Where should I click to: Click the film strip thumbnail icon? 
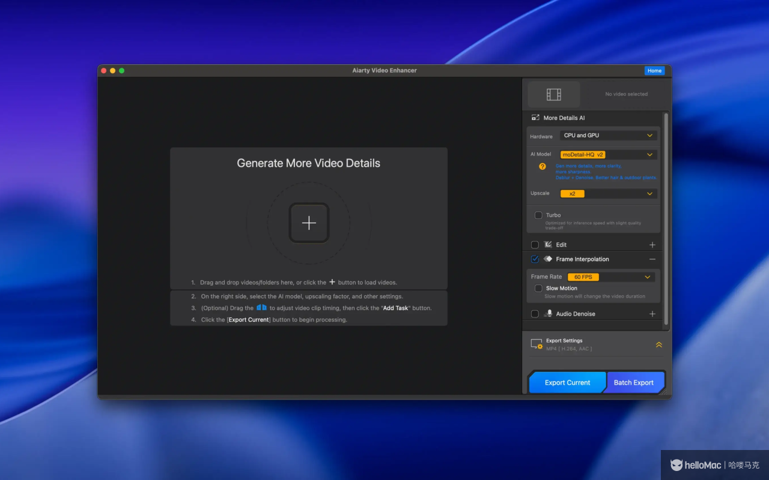(x=554, y=94)
